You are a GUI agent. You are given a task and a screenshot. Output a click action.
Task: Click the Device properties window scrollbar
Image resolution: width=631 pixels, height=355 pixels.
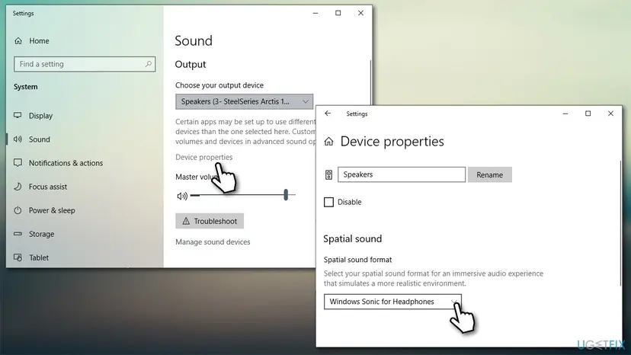click(x=620, y=223)
